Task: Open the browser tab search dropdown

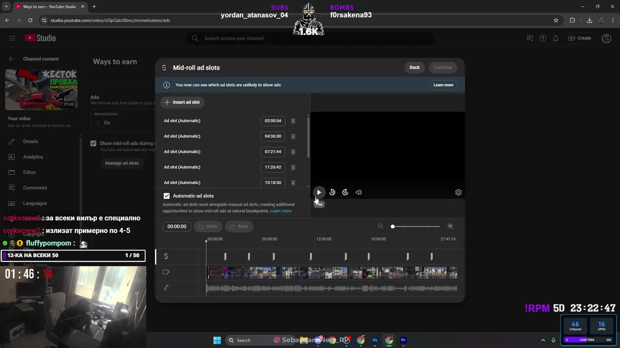Action: click(6, 6)
